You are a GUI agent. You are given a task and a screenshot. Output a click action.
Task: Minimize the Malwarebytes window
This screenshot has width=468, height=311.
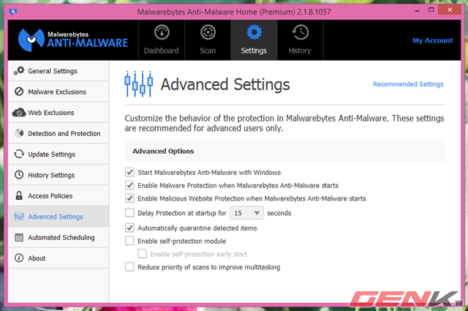coord(418,11)
